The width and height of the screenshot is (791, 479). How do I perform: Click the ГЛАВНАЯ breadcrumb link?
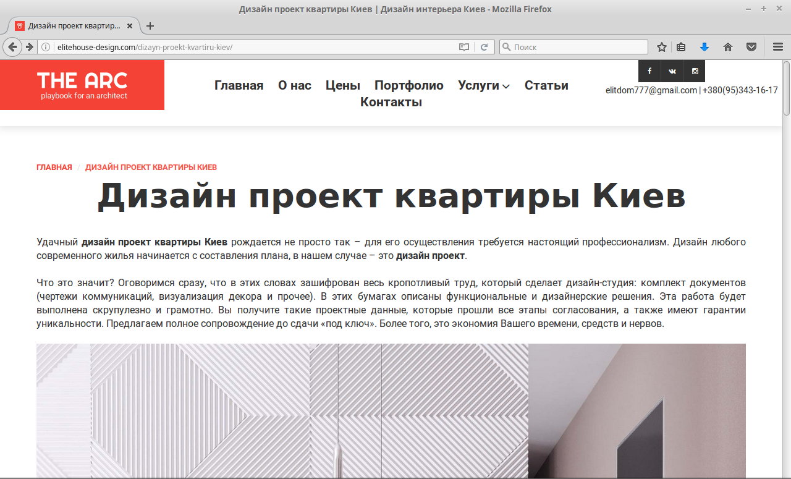click(x=54, y=167)
